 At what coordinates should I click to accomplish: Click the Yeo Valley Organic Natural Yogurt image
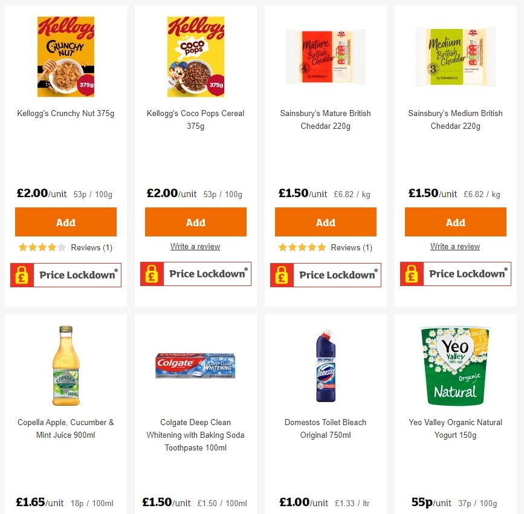coord(455,365)
